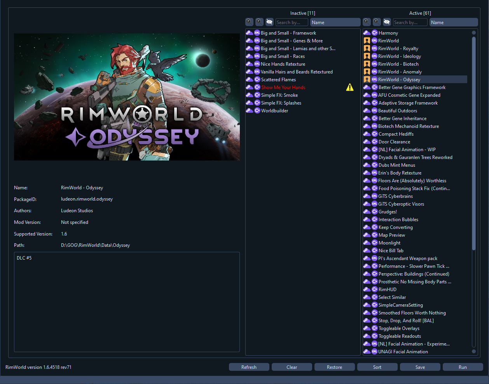This screenshot has width=489, height=384.
Task: Click the yellow warning icon on Show Me Your Hands
Action: tap(350, 87)
